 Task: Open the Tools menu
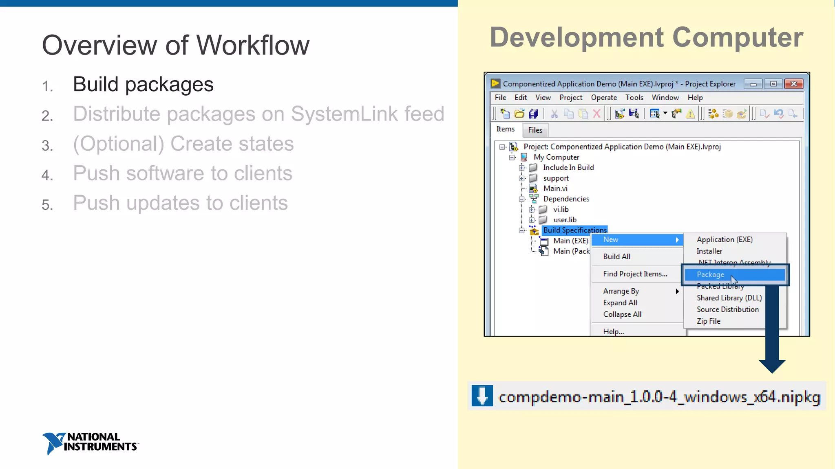pyautogui.click(x=634, y=98)
